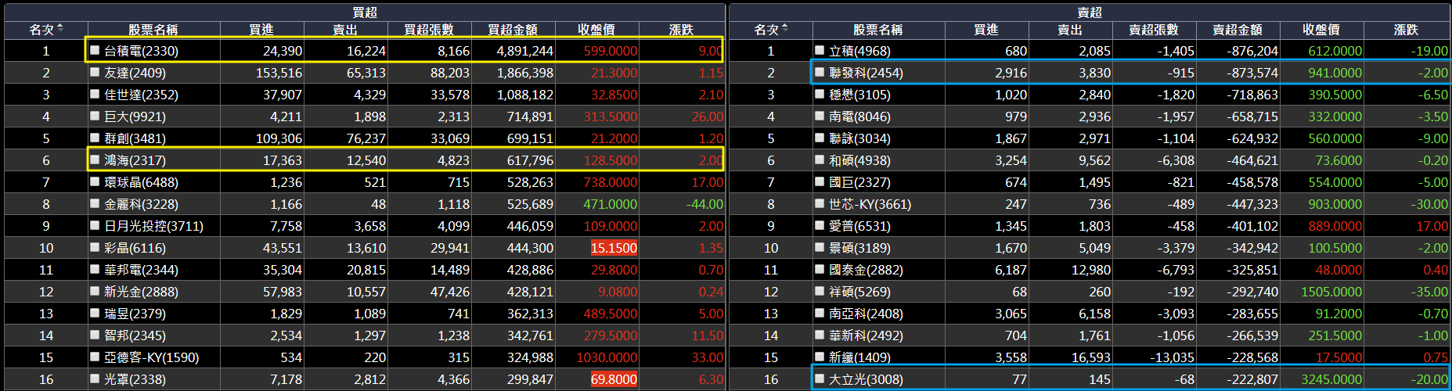Enable the 鴻海(2317) row checkbox
This screenshot has width=1452, height=391.
click(x=95, y=160)
